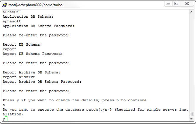Image resolution: width=196 pixels, height=124 pixels.
Task: Minimize the PuTTY terminal window
Action: point(168,4)
